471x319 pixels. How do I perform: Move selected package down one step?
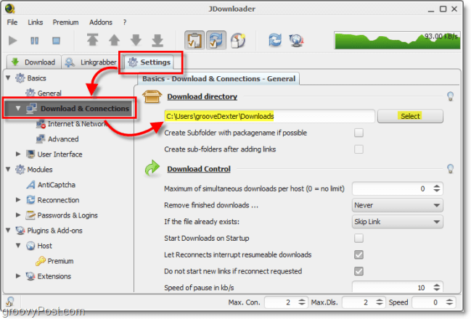click(x=136, y=40)
